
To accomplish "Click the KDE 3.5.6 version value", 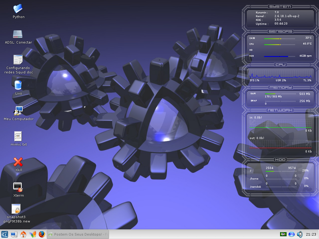I will [x=278, y=20].
